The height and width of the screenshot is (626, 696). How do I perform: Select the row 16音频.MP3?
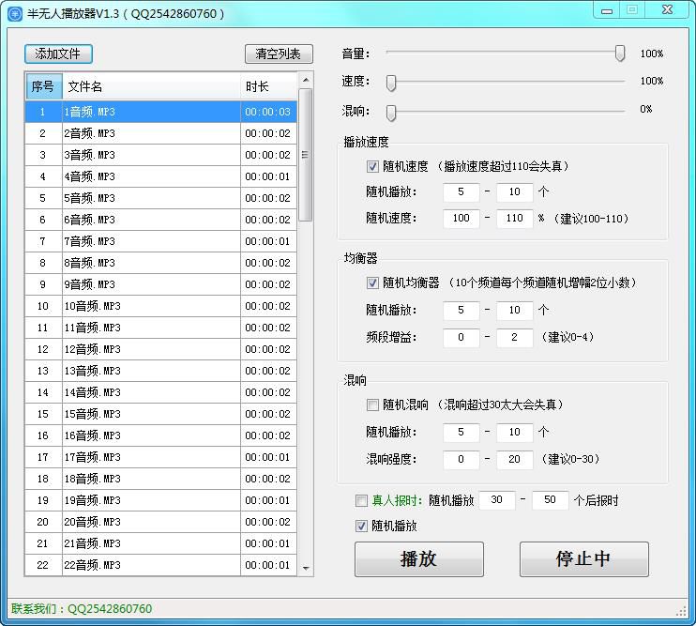coord(160,435)
